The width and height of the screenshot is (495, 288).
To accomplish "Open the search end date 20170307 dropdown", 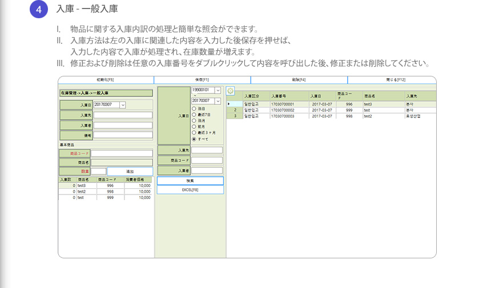I will click(218, 101).
